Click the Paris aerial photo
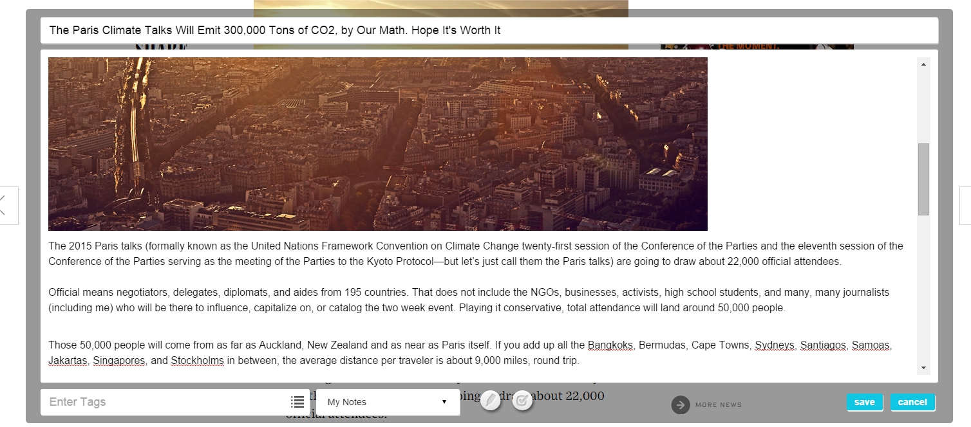971x427 pixels. click(x=378, y=144)
